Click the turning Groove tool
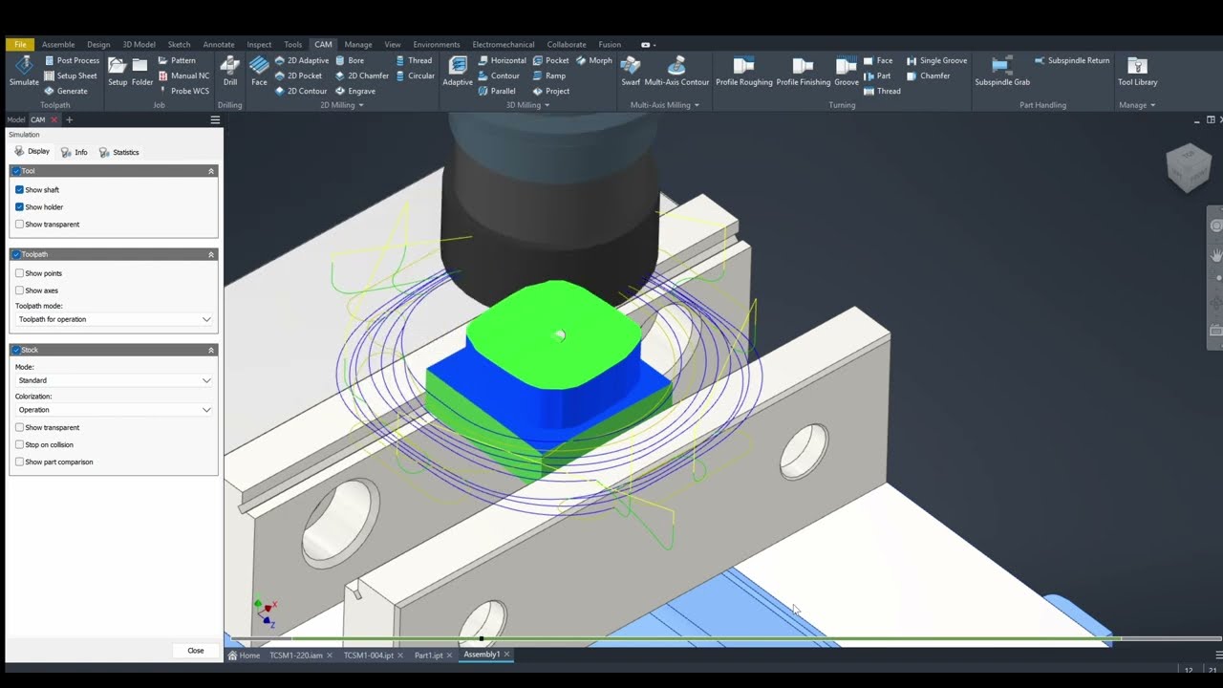This screenshot has height=688, width=1223. pyautogui.click(x=847, y=71)
